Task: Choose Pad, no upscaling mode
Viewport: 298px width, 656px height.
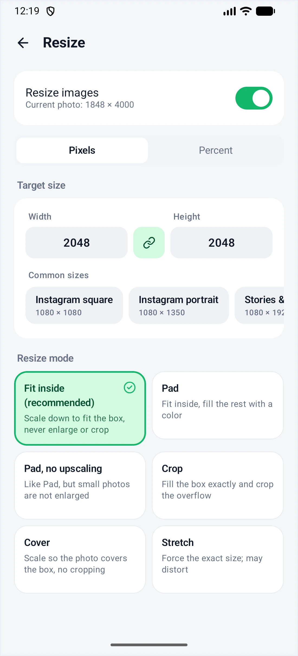Action: click(x=80, y=485)
